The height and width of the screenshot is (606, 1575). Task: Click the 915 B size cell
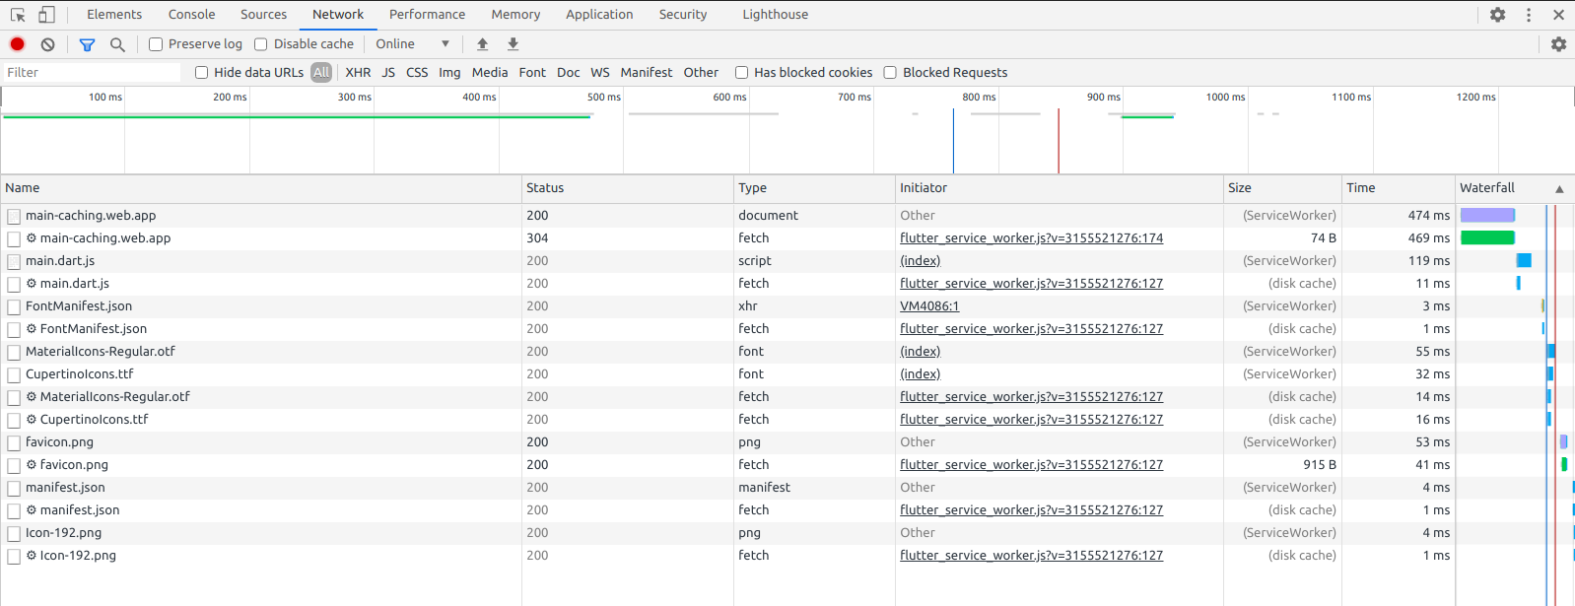point(1320,465)
